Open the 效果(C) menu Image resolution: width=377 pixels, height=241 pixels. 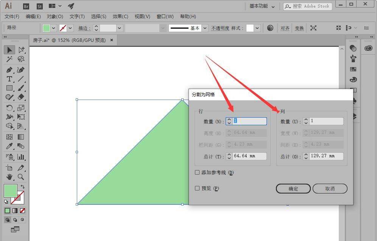point(120,17)
